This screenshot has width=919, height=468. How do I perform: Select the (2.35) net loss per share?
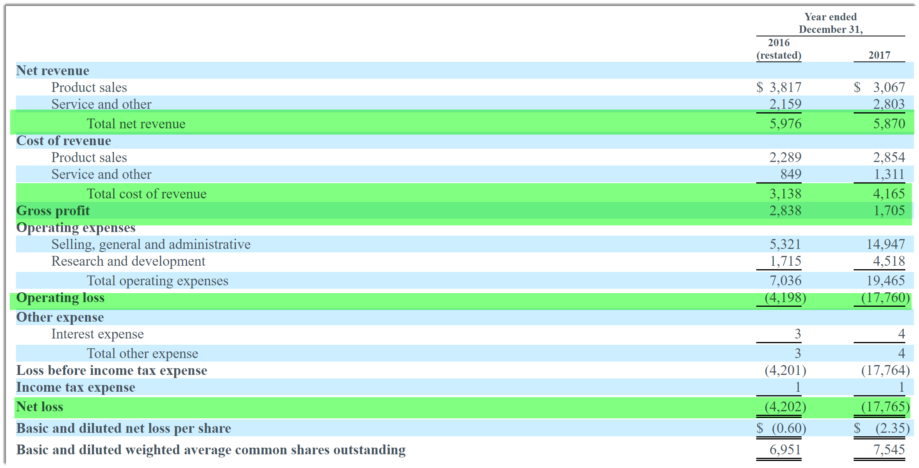892,428
